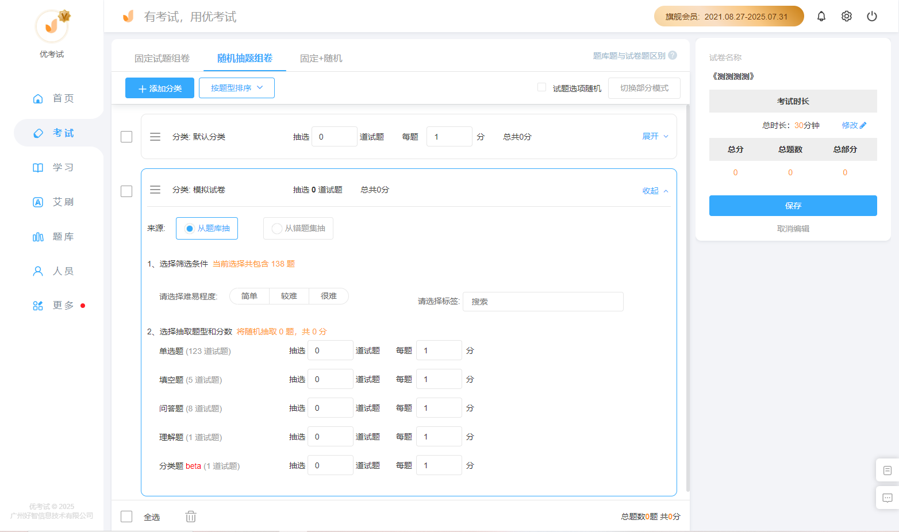Click 题库题与试卷题区别 link

point(629,56)
